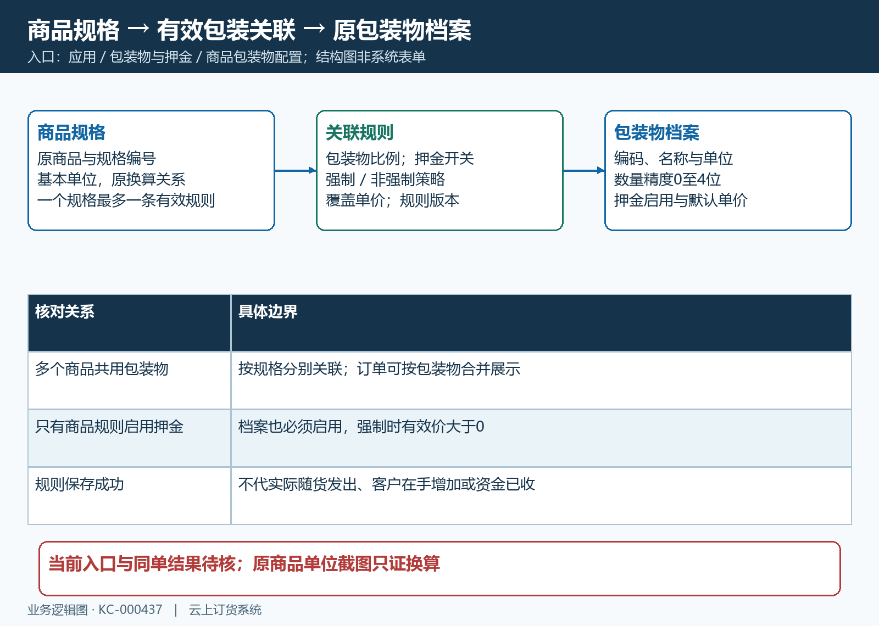Select the 包装物档案 card heading
Screen dimensions: 879x626
(x=657, y=132)
